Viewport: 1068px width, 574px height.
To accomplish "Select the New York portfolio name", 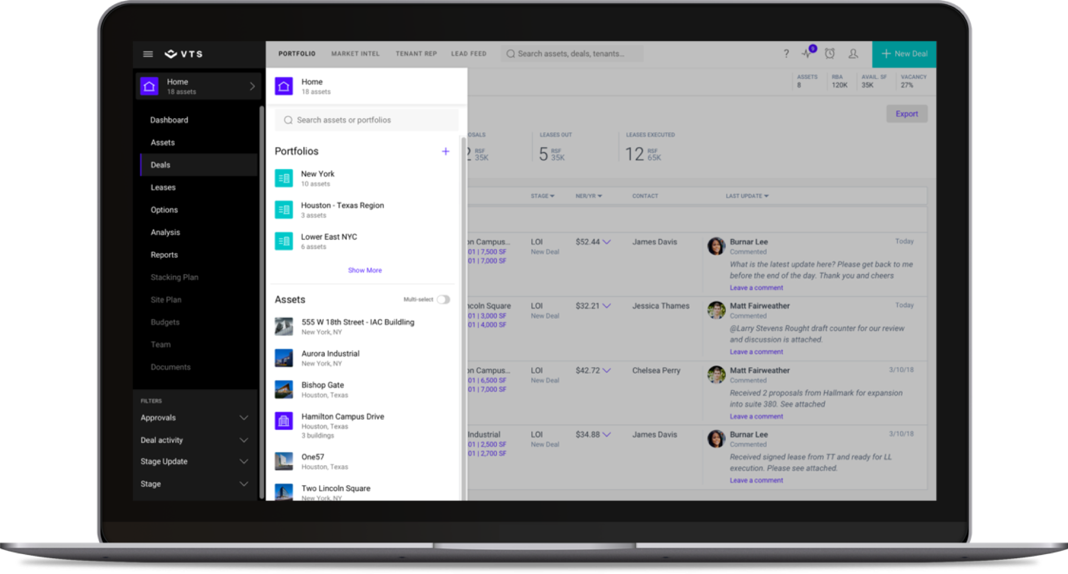I will 318,174.
